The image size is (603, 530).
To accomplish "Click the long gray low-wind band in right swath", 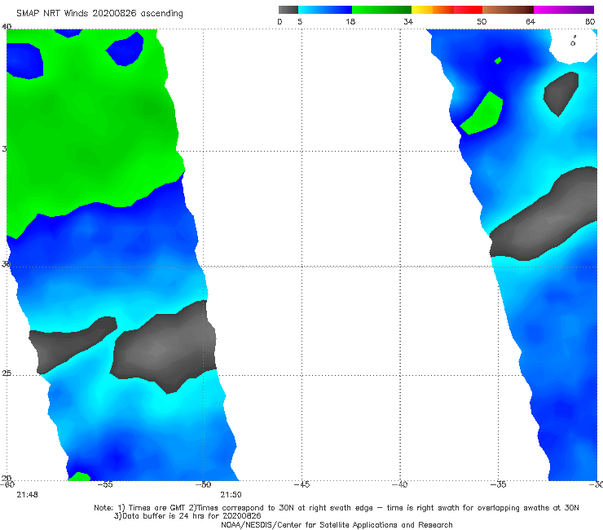I will (x=543, y=219).
